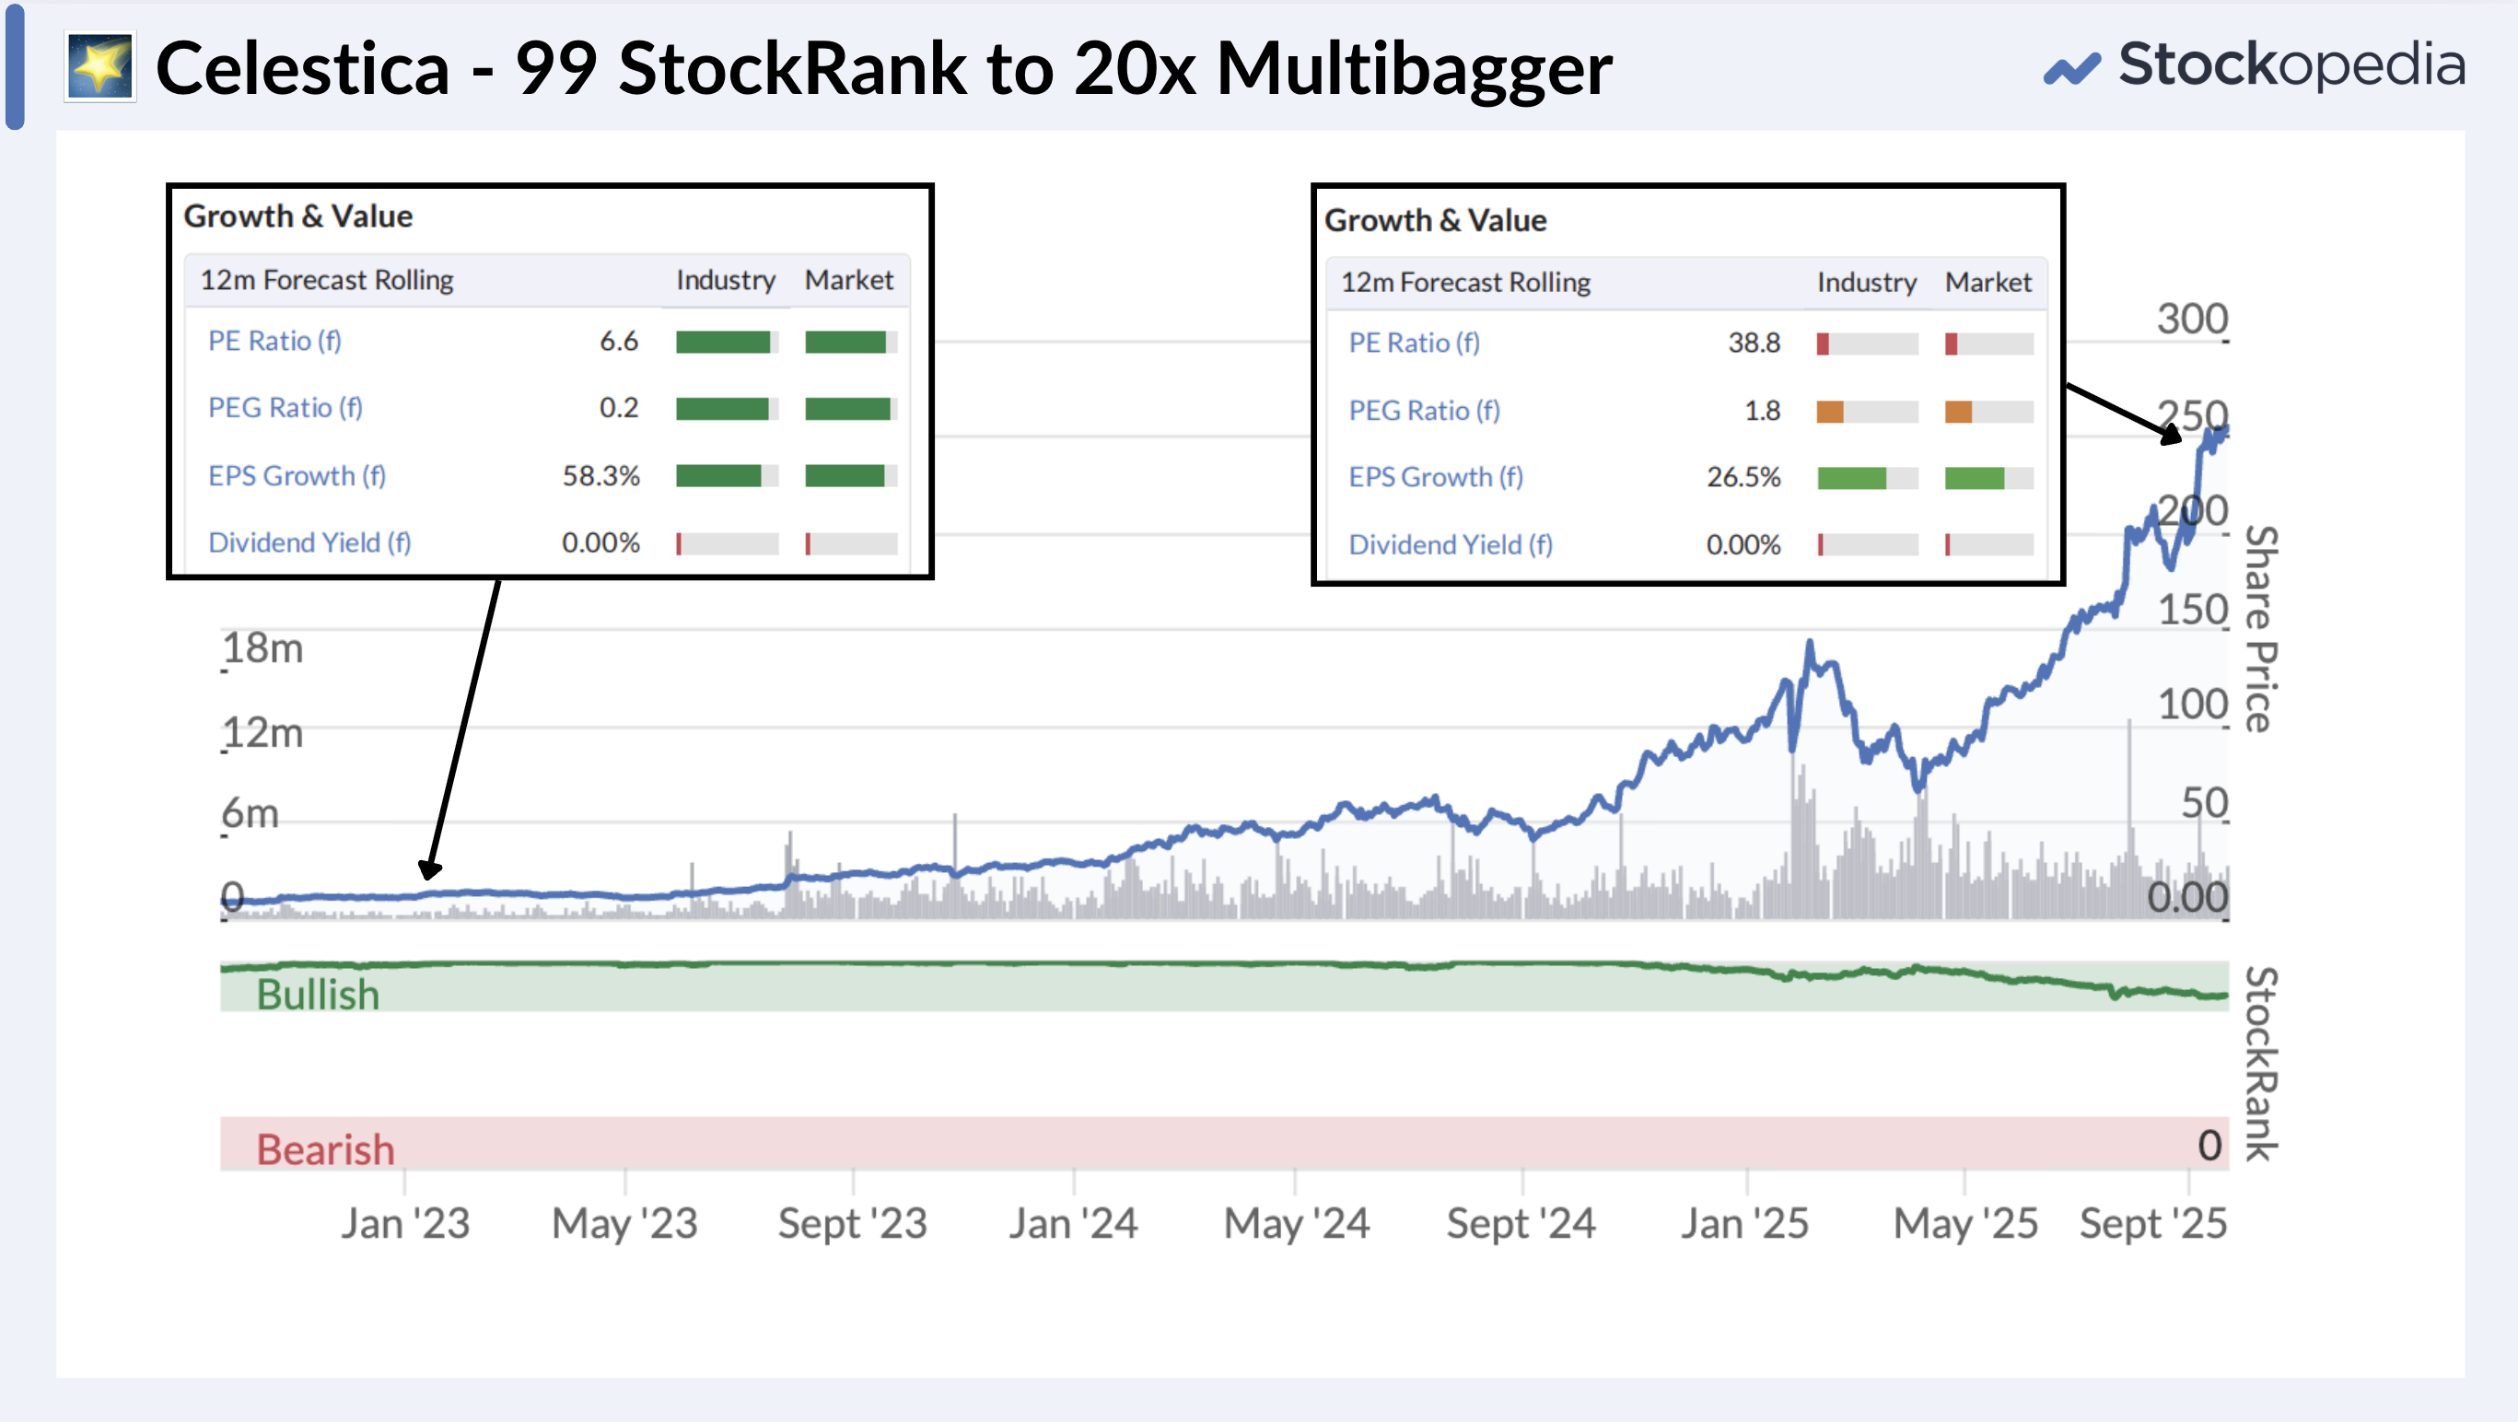This screenshot has width=2518, height=1422.
Task: Click the 6.6 PE ratio value
Action: coord(619,341)
